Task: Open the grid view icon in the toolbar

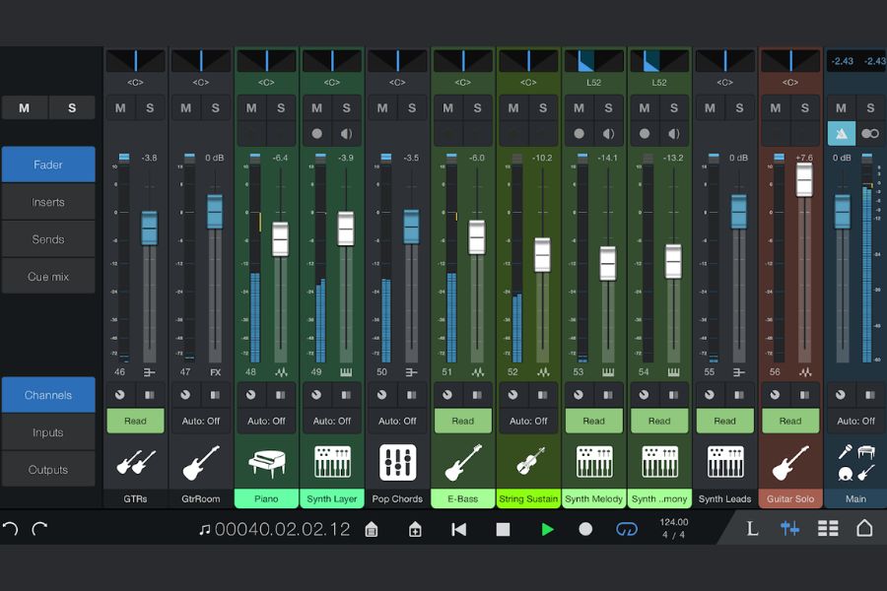Action: [828, 529]
